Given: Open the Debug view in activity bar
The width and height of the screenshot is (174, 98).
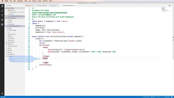Looking at the screenshot, I should (x=2, y=20).
